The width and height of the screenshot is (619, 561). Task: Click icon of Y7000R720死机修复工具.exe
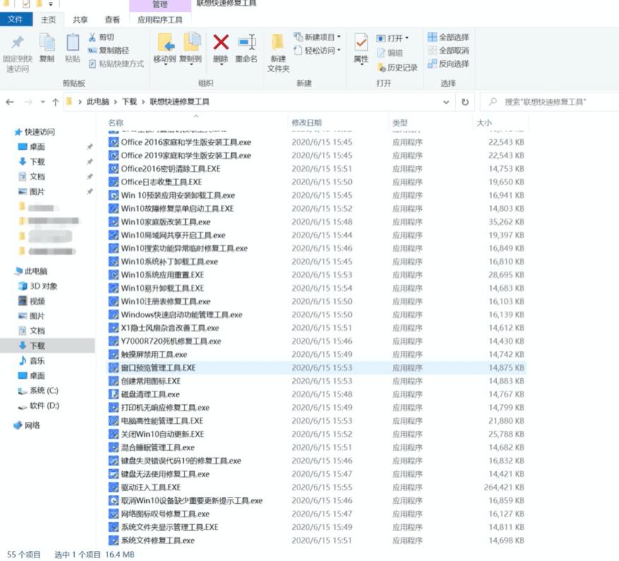pyautogui.click(x=114, y=341)
